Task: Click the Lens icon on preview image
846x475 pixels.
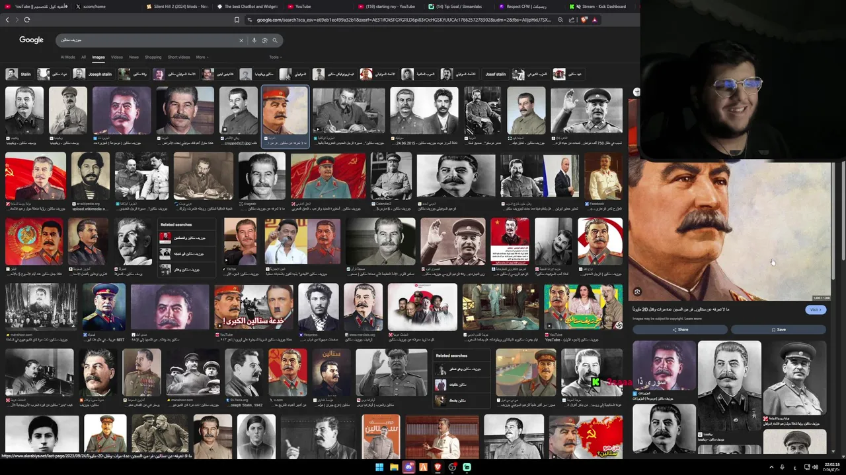Action: point(637,292)
